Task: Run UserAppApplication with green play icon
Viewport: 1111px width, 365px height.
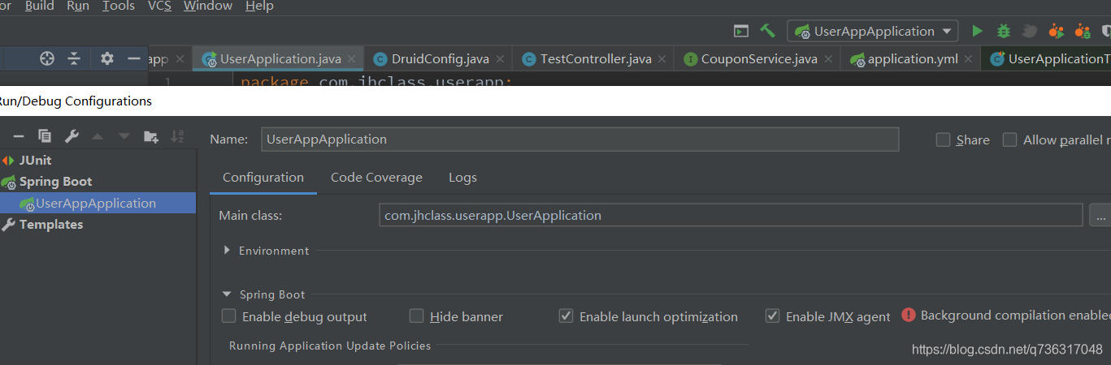Action: [978, 31]
